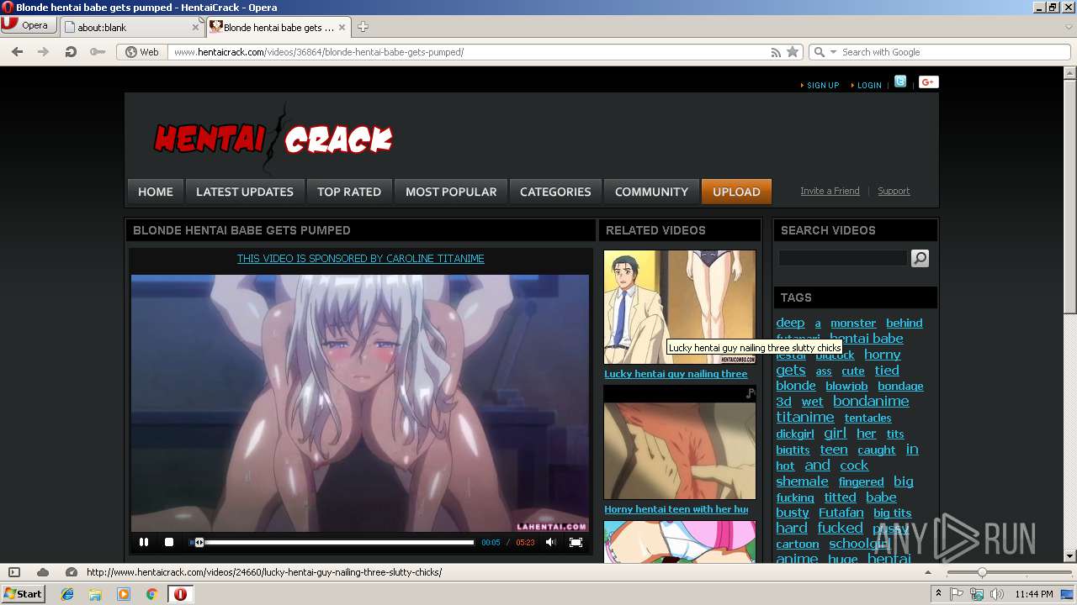
Task: Reload the current page
Action: [x=71, y=52]
